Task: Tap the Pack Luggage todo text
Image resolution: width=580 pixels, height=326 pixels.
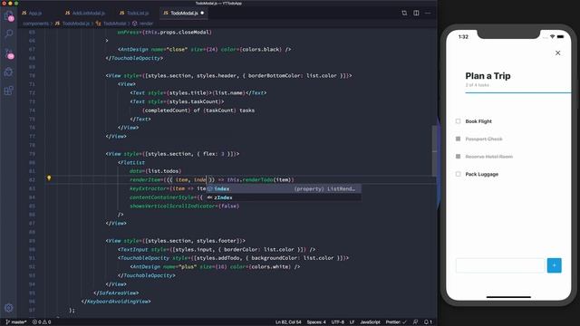Action: pyautogui.click(x=481, y=174)
